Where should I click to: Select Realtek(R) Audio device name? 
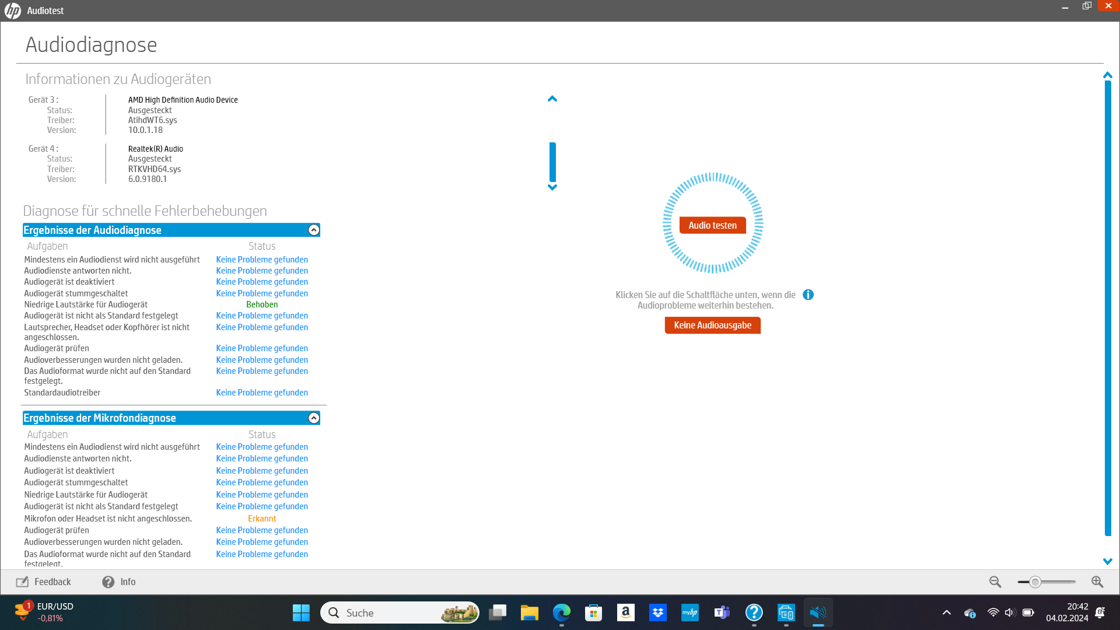[x=156, y=149]
